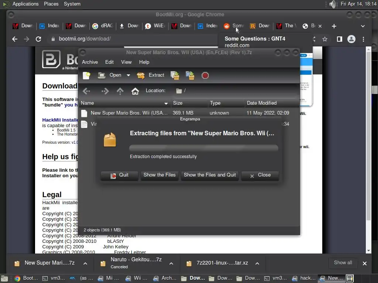The image size is (378, 283).
Task: Click the Chrome profile avatar icon
Action: (351, 39)
